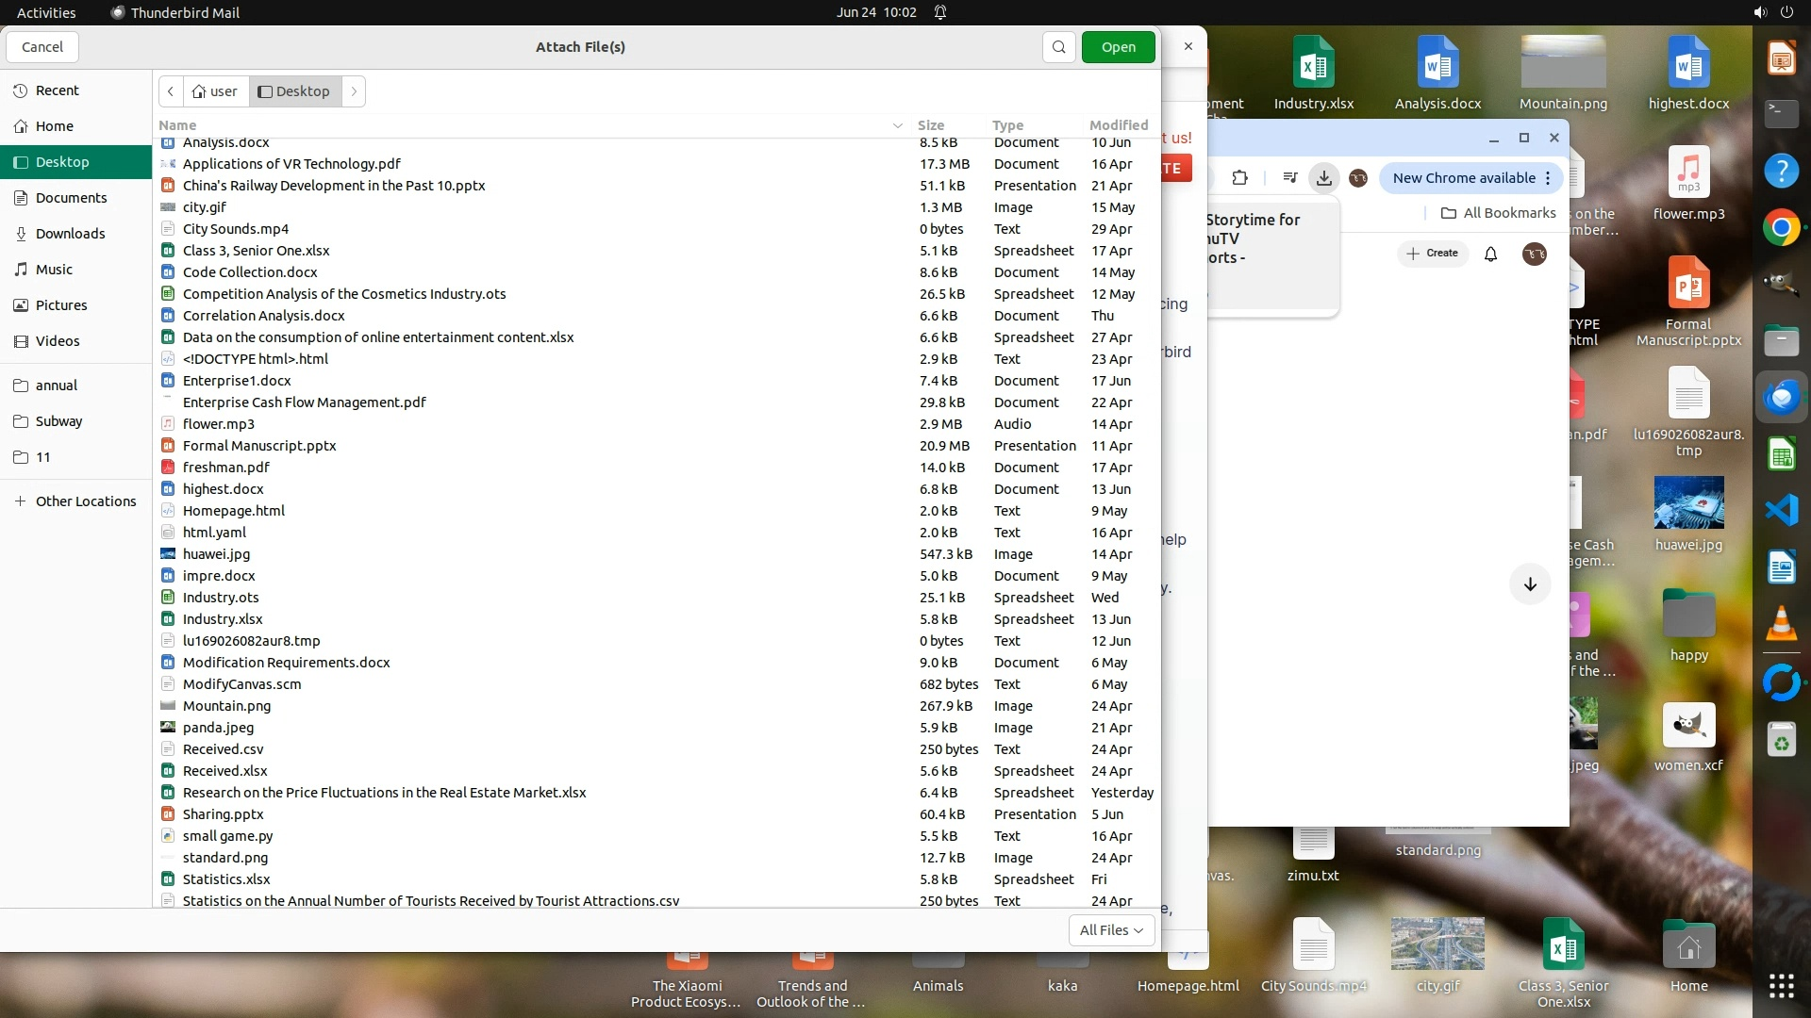Open Visual Studio Code from dock
This screenshot has width=1811, height=1018.
pos(1781,510)
